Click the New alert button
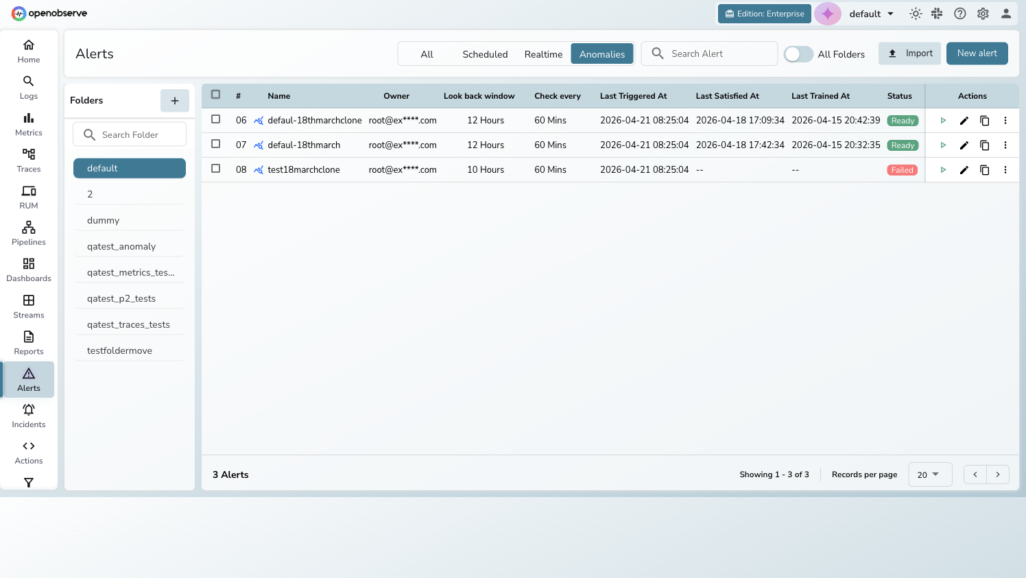The height and width of the screenshot is (578, 1026). (x=977, y=53)
